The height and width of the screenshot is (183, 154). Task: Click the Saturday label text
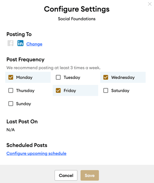click(x=120, y=91)
